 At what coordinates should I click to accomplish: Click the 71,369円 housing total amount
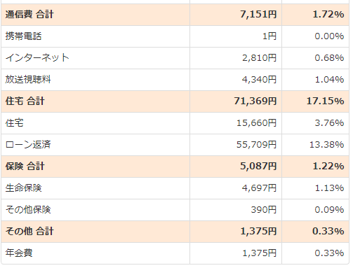pyautogui.click(x=255, y=101)
